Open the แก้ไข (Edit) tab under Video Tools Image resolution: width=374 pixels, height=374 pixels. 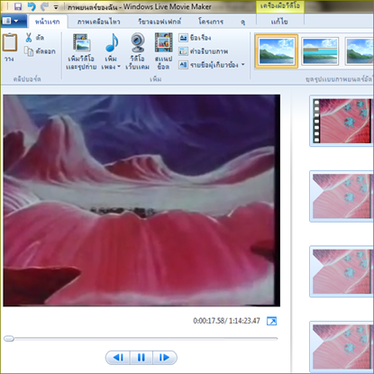[279, 22]
